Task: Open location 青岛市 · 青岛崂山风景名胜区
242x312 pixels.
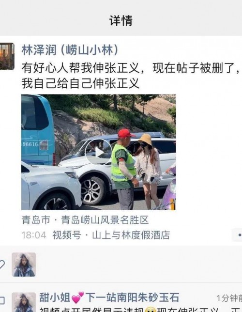Action: 85,220
